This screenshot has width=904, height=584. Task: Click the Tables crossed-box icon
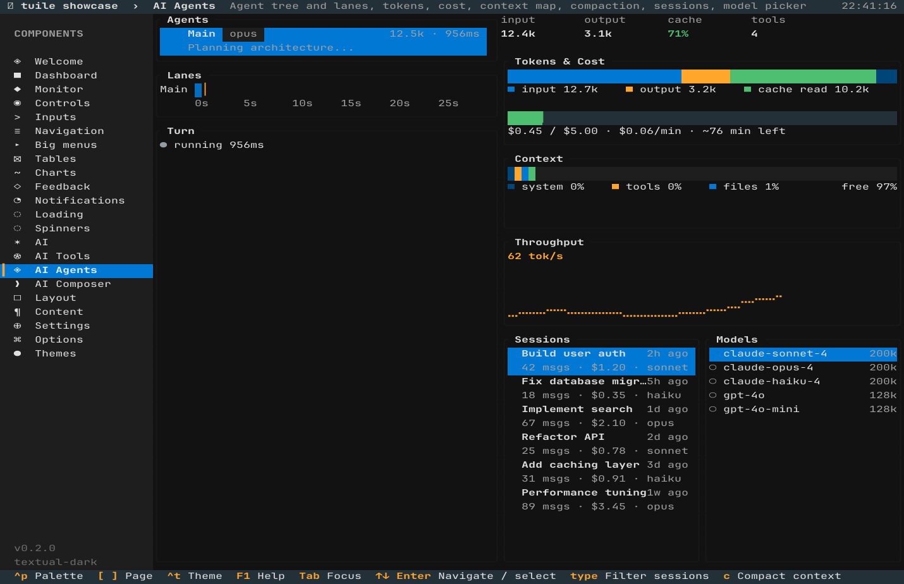tap(18, 159)
